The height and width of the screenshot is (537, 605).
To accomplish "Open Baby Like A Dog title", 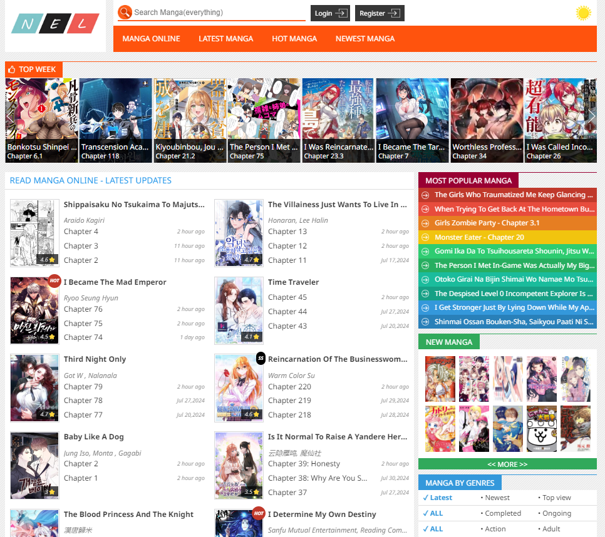I will click(94, 437).
